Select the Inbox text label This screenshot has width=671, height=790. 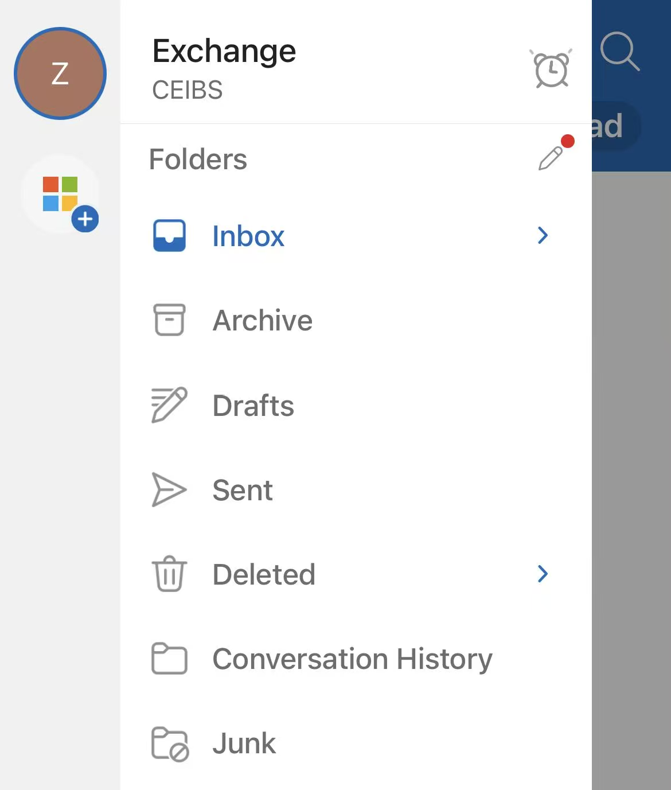pyautogui.click(x=248, y=236)
